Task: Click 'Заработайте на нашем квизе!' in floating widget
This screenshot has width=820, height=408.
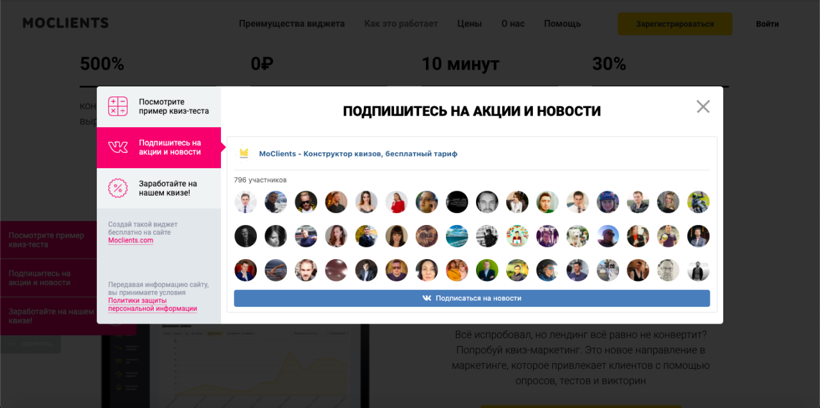Action: point(51,316)
